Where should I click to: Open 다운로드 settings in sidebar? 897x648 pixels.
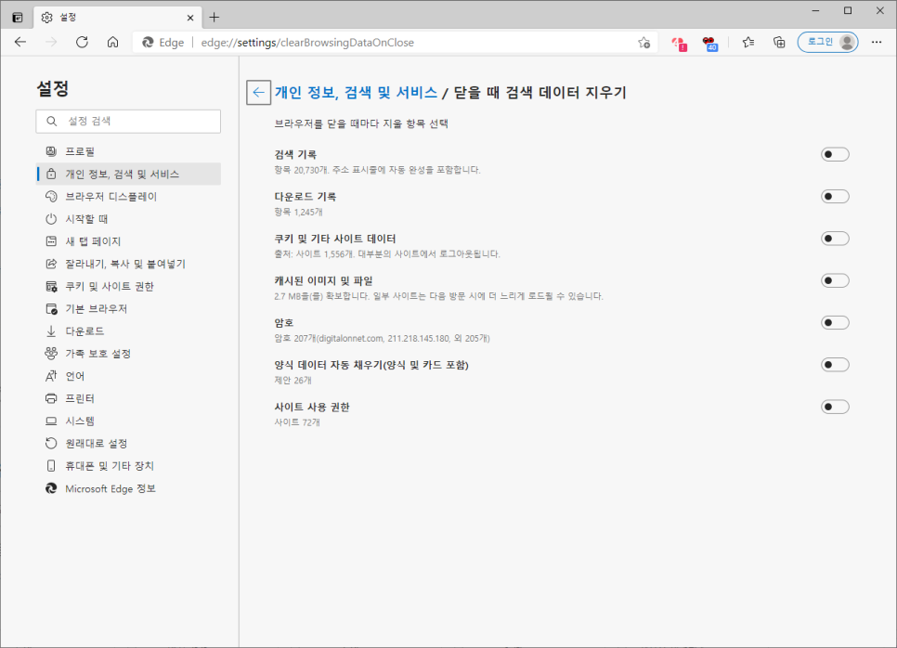click(128, 331)
